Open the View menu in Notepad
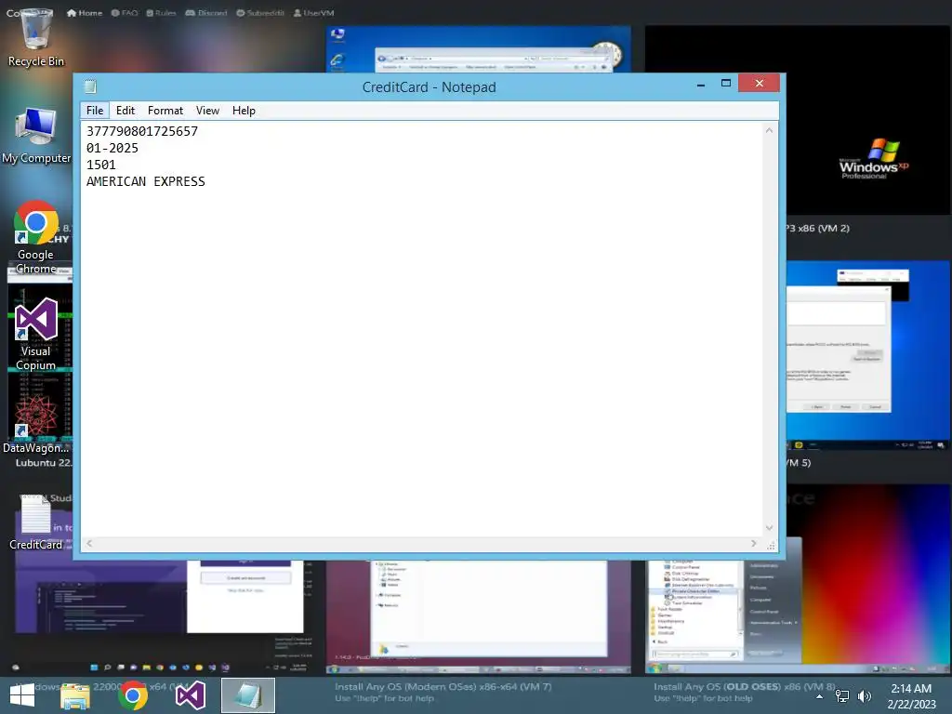 tap(207, 111)
